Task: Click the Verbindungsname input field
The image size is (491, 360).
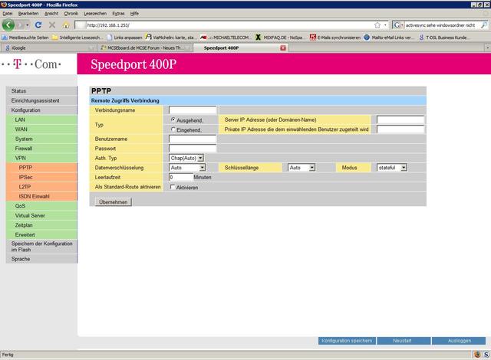Action: click(x=193, y=110)
